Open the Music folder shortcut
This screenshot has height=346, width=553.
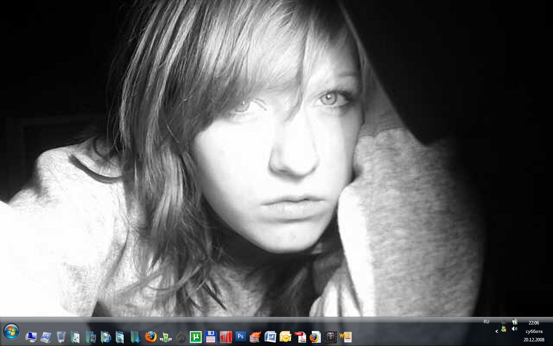coord(105,337)
